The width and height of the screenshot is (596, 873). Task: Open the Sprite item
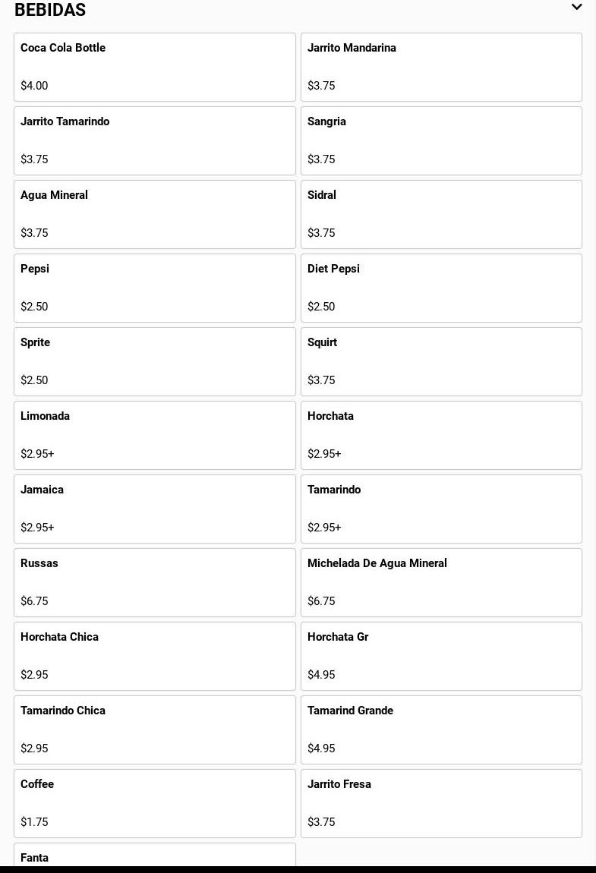pyautogui.click(x=155, y=362)
